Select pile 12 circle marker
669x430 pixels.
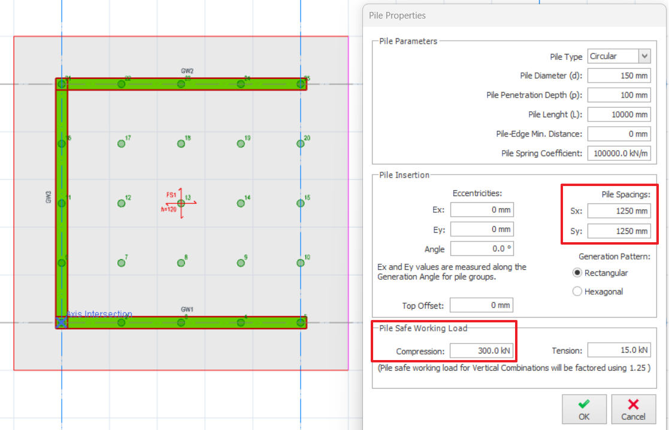pyautogui.click(x=122, y=203)
